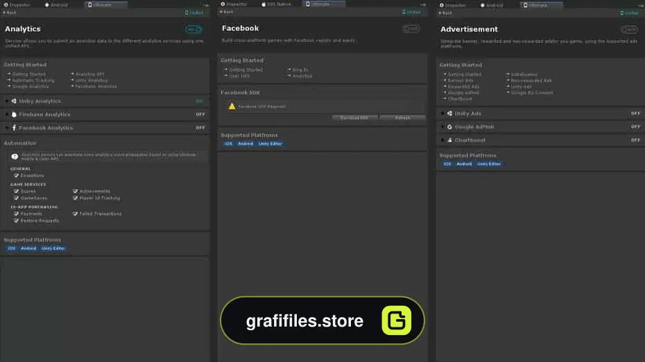The width and height of the screenshot is (645, 362).
Task: Click the Chartboost icon in Advertisement panel
Action: pyautogui.click(x=449, y=141)
